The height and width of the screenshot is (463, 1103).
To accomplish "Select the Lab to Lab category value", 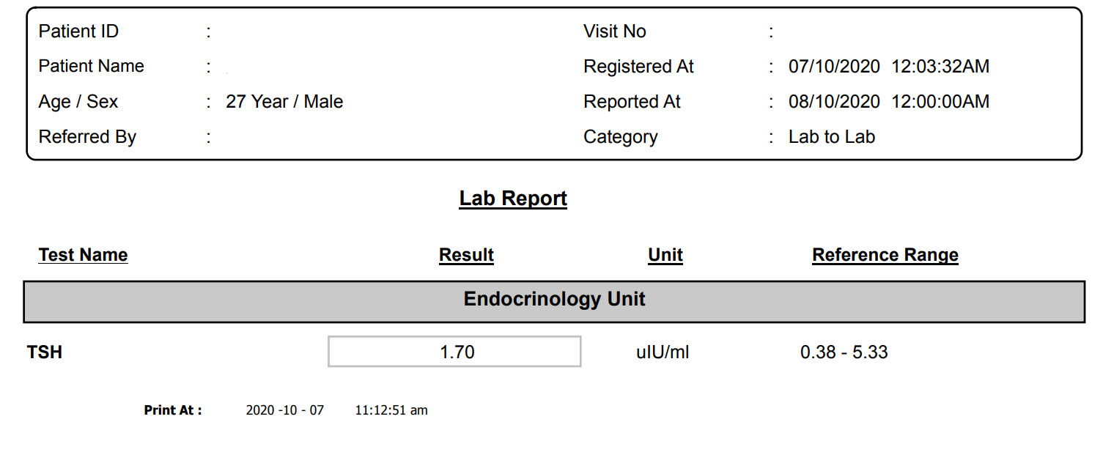I will point(831,137).
